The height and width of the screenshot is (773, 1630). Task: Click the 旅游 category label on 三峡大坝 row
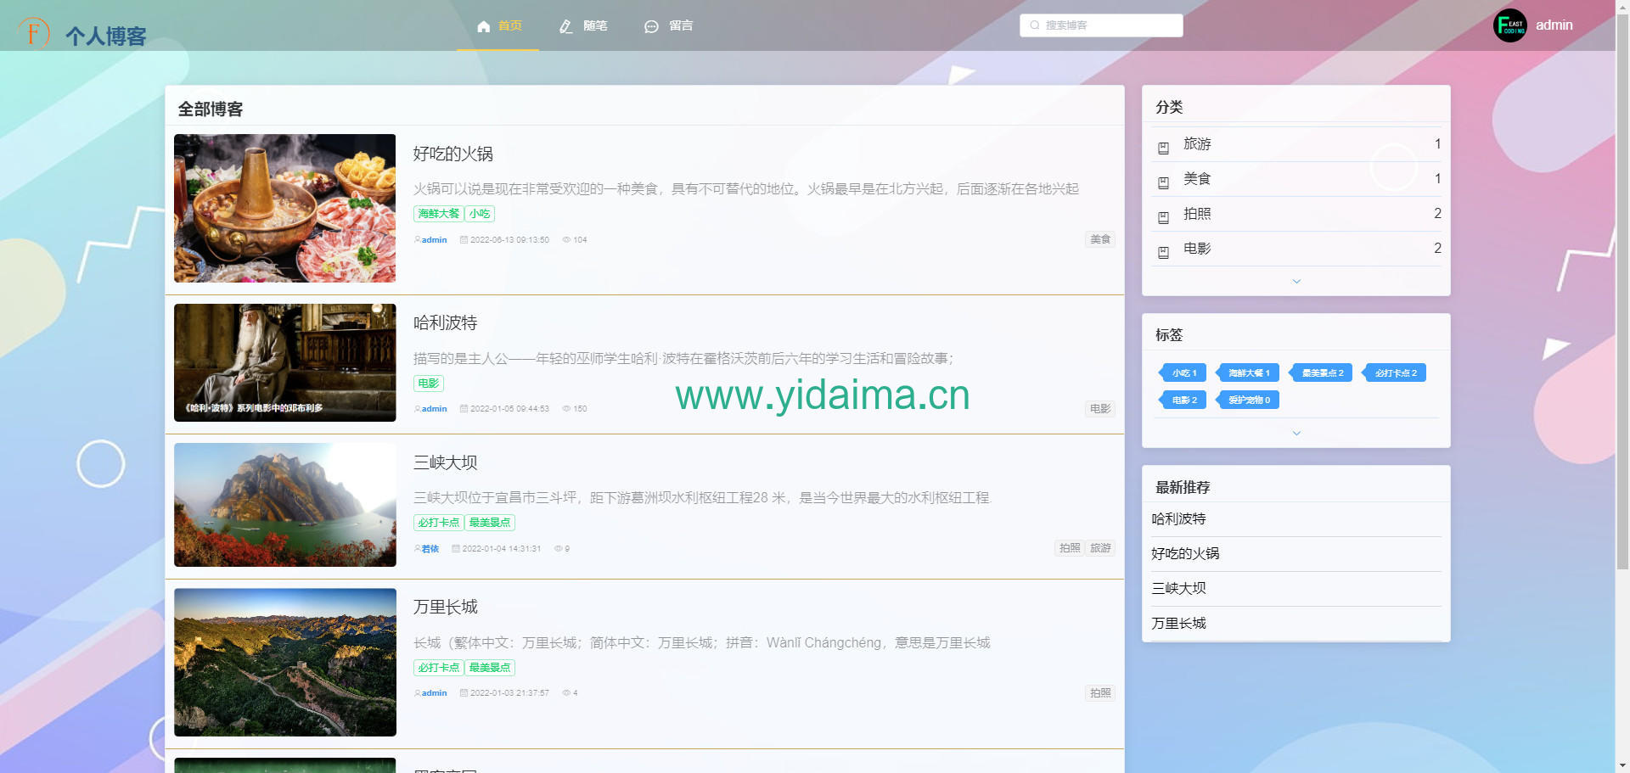click(1100, 548)
